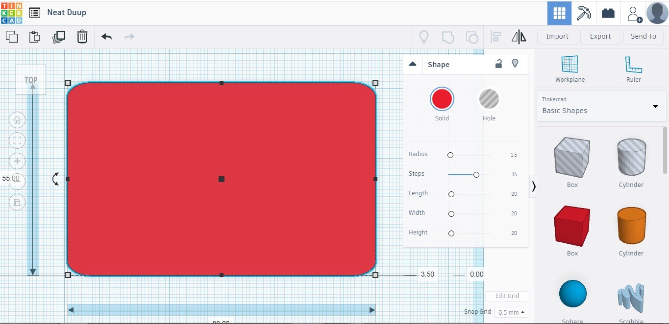The height and width of the screenshot is (324, 669).
Task: Collapse the shapes sidebar chevron
Action: click(x=534, y=186)
